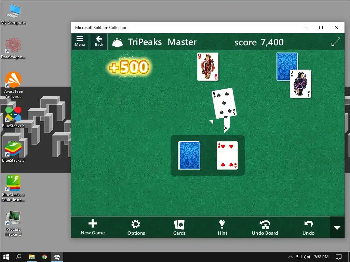Toggle full screen with the diagonal arrows icon

tap(336, 42)
